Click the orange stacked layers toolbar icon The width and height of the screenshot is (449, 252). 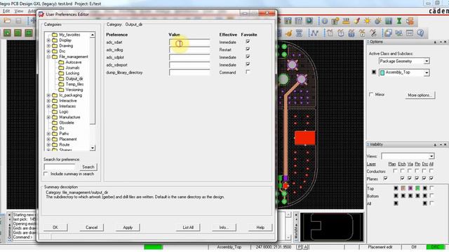click(410, 21)
